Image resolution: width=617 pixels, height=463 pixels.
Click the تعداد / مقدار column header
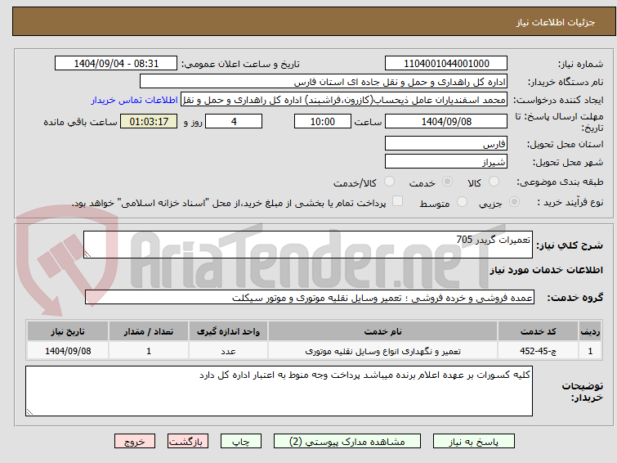pyautogui.click(x=149, y=331)
